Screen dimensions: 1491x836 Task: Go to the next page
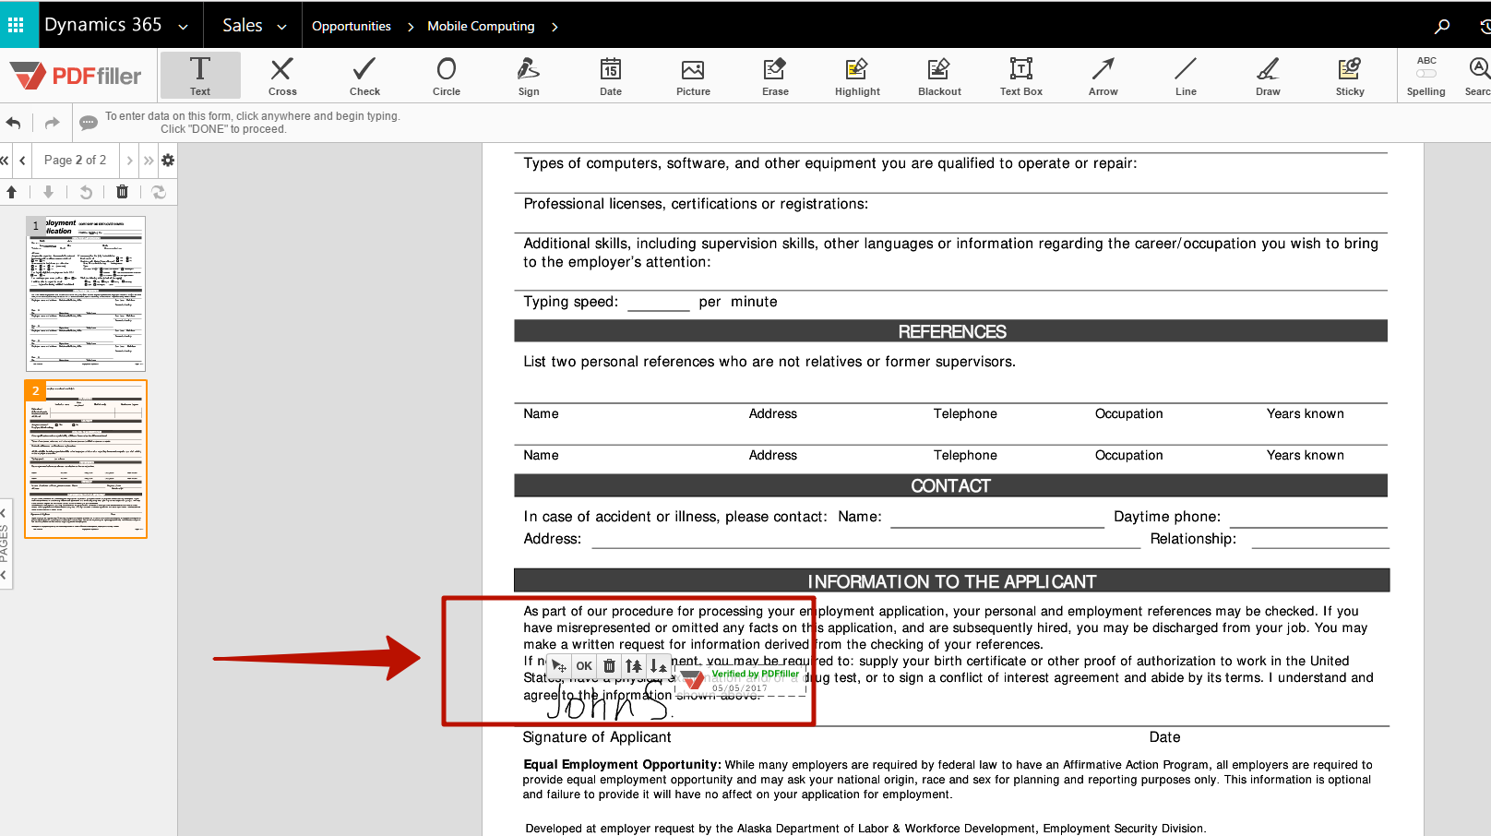129,160
